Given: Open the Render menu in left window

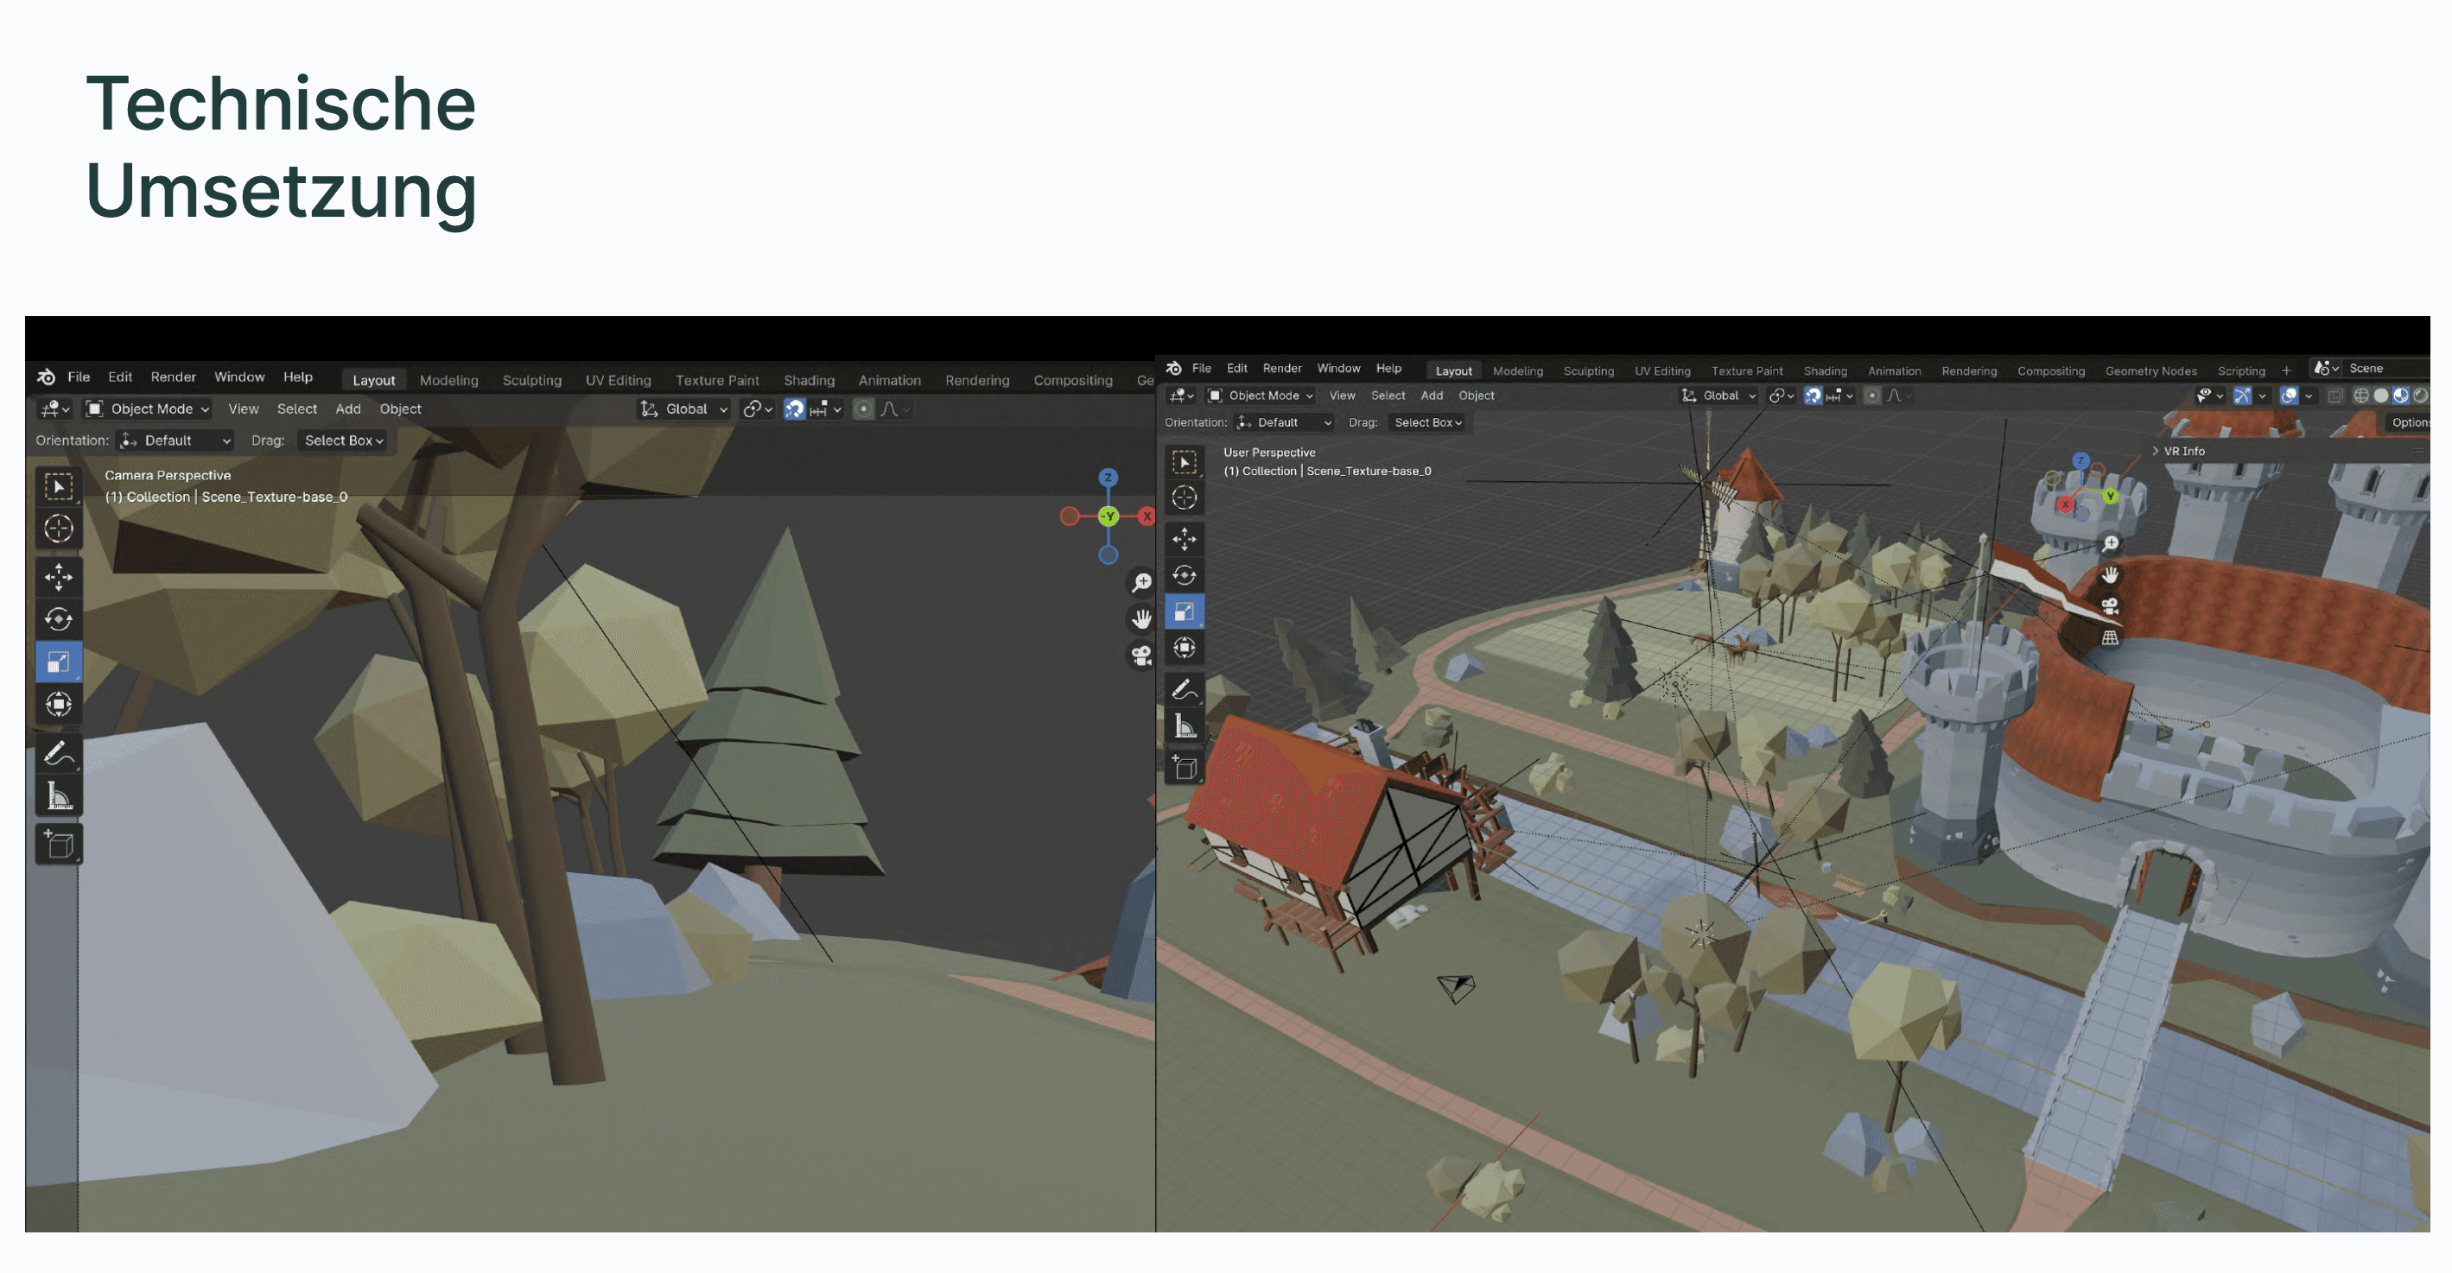Looking at the screenshot, I should [172, 377].
